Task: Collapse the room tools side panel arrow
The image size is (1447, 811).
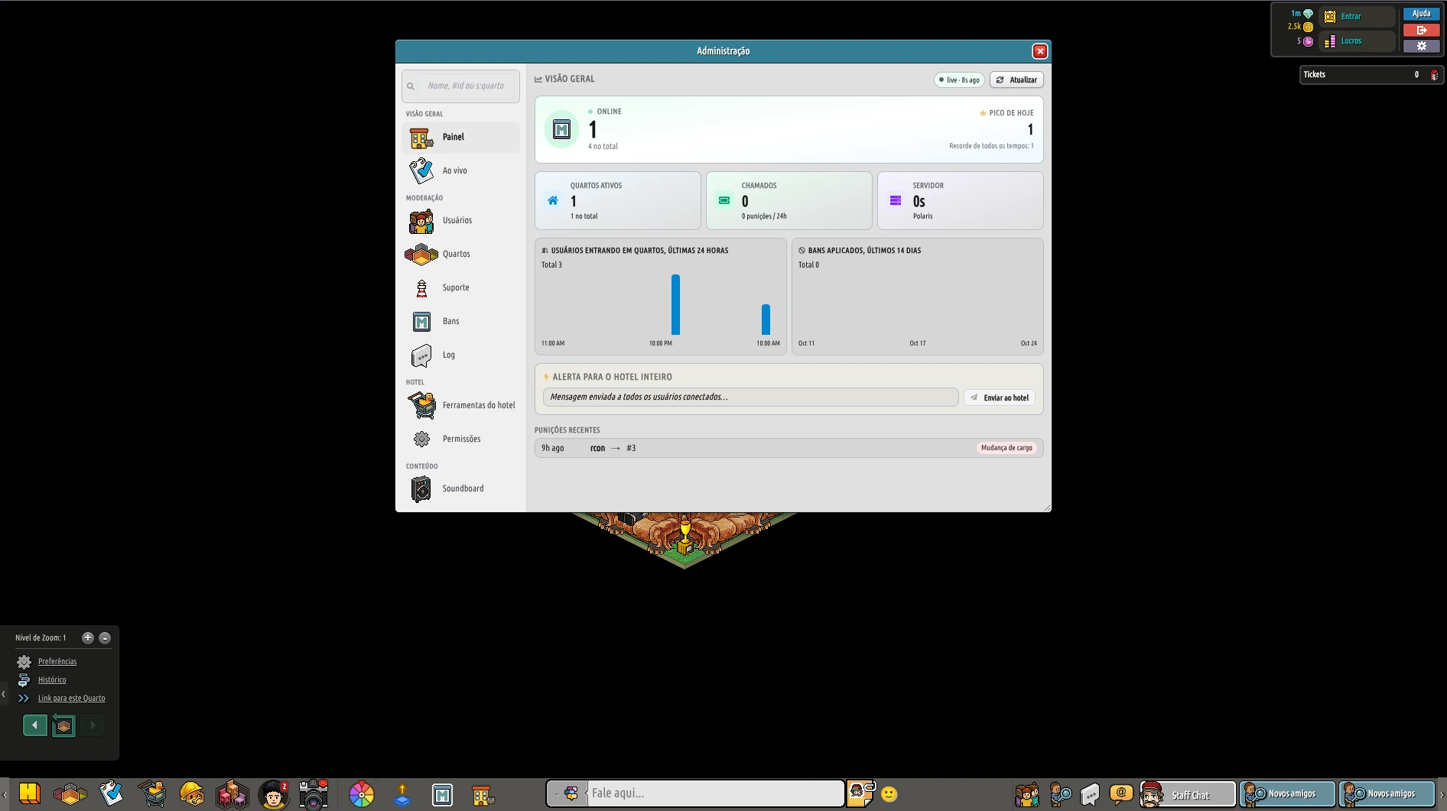Action: pos(4,694)
